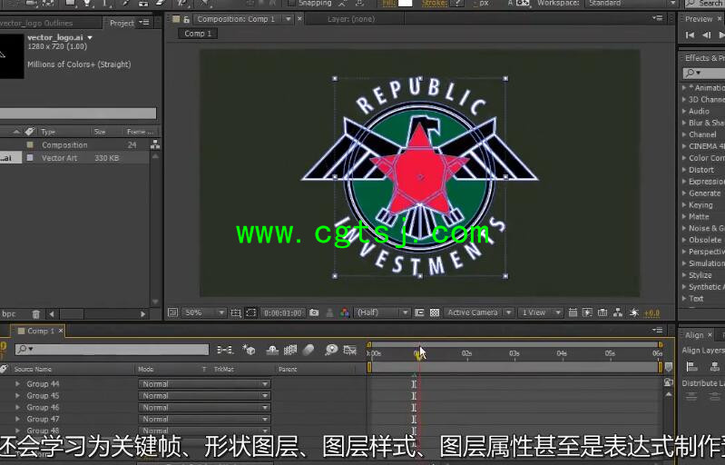Toggle Hide Shy Layers switch
This screenshot has width=725, height=465.
[272, 350]
